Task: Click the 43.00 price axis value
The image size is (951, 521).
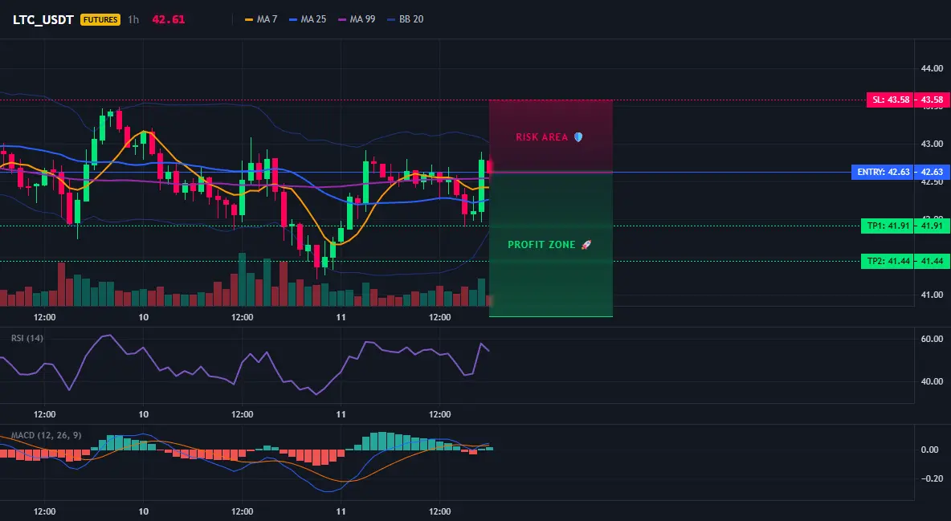Action: click(932, 144)
